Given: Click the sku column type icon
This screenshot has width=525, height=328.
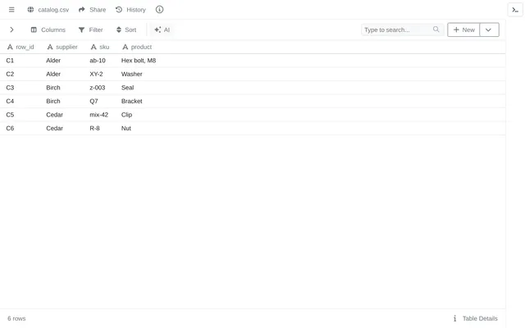Looking at the screenshot, I should coord(94,48).
